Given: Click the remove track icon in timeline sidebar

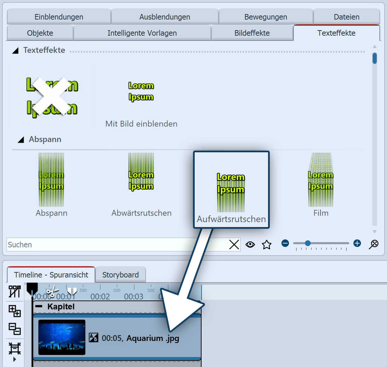Looking at the screenshot, I should point(14,329).
